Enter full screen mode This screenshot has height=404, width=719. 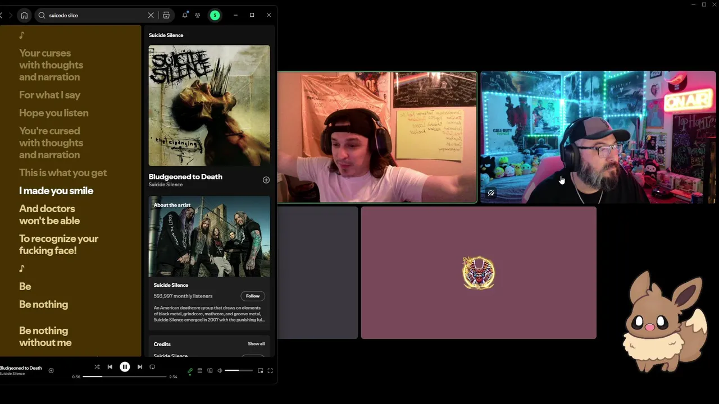point(270,371)
